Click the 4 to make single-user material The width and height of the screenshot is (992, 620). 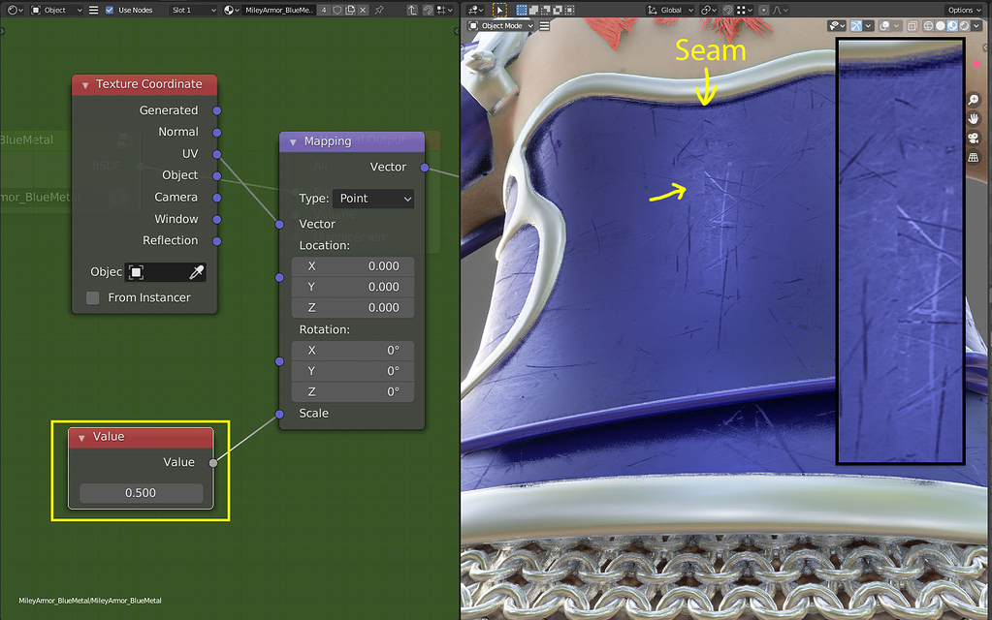[x=324, y=9]
